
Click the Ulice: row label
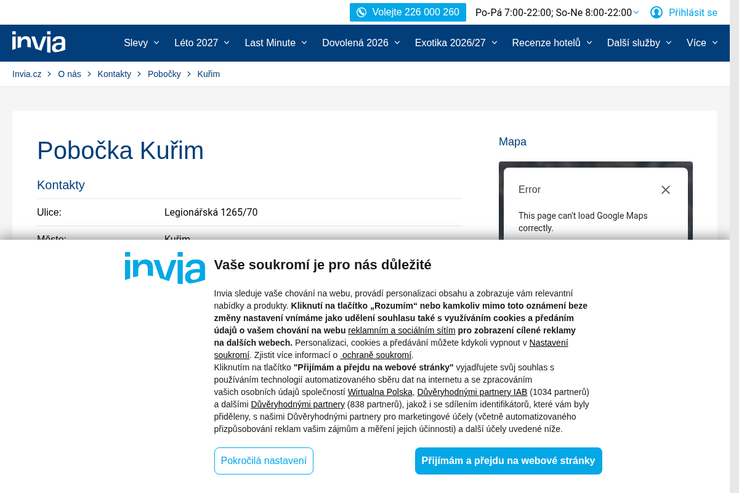click(x=49, y=213)
